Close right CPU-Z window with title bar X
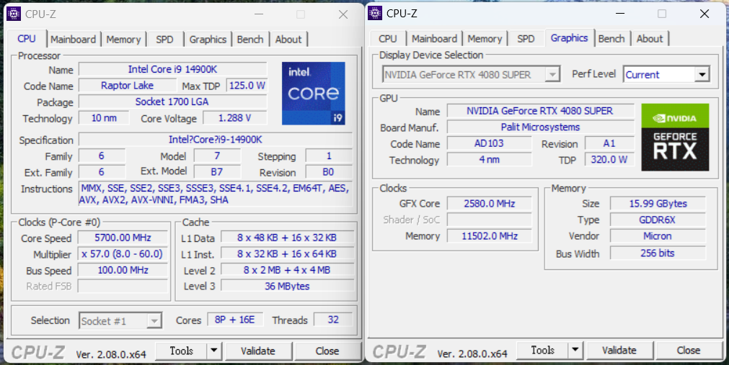The width and height of the screenshot is (729, 365). click(704, 14)
